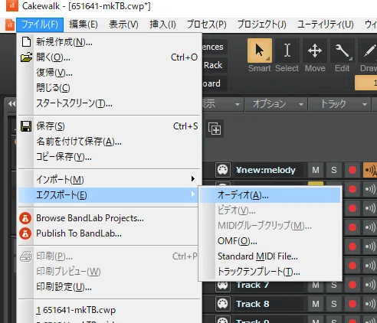Arm record on Track 8
Viewport: 377px width, 323px height.
pyautogui.click(x=352, y=304)
